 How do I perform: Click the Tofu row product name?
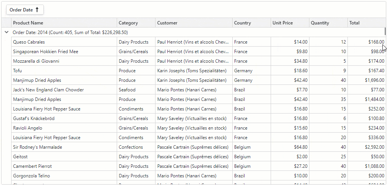point(18,71)
